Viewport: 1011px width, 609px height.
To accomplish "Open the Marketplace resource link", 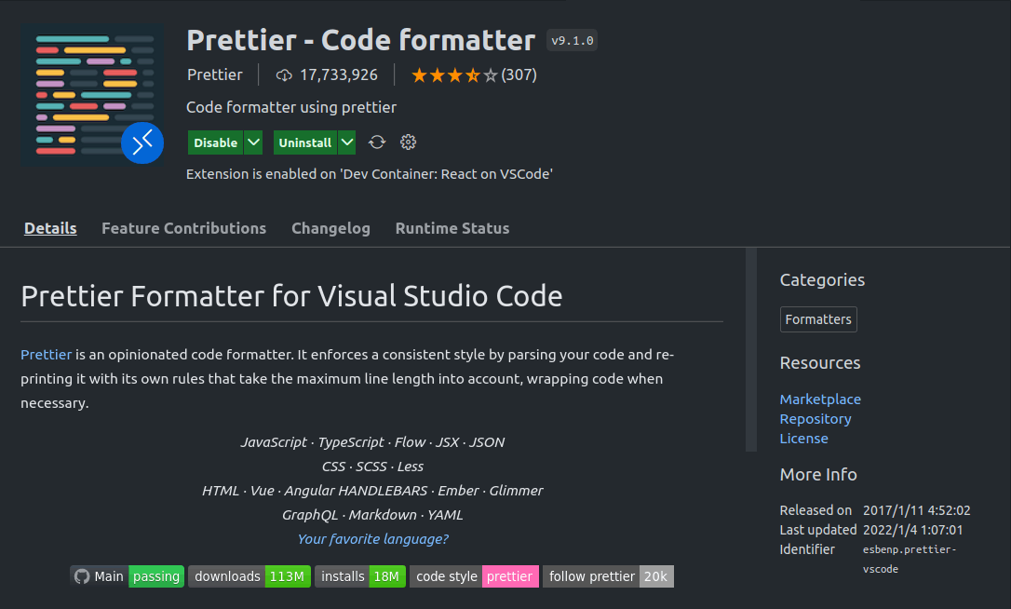I will 820,399.
